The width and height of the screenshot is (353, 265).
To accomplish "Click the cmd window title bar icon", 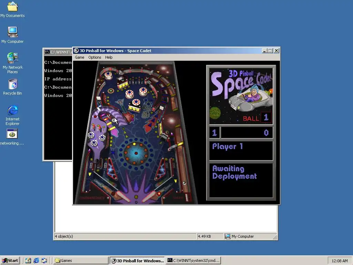I will 47,52.
